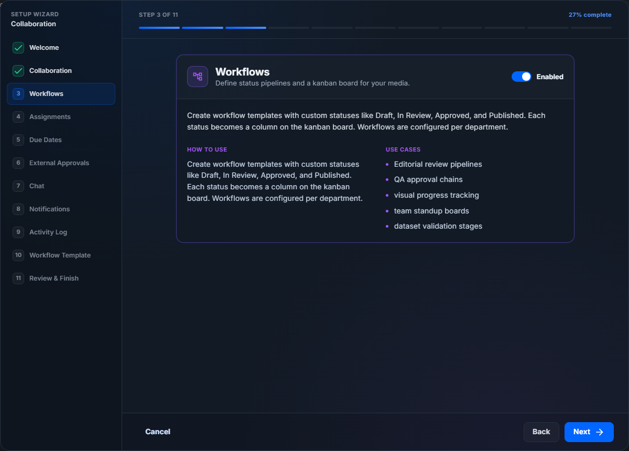Jump to the Due Dates step

pyautogui.click(x=61, y=140)
